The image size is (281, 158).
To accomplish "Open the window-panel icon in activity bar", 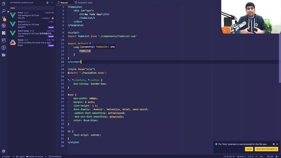I will coord(4,40).
